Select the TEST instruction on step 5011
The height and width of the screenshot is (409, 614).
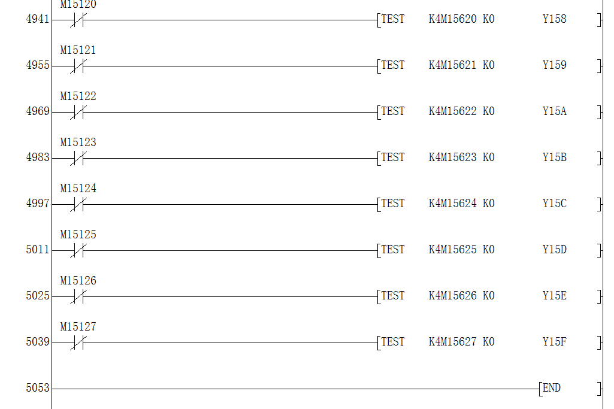(x=393, y=250)
